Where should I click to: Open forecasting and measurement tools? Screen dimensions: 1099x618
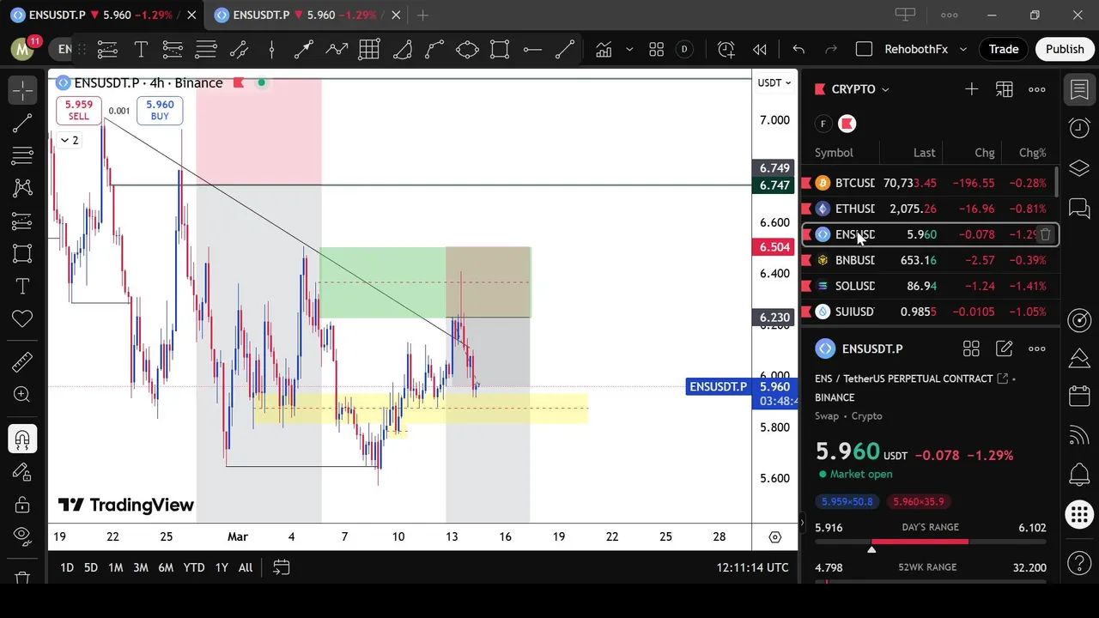(x=22, y=221)
